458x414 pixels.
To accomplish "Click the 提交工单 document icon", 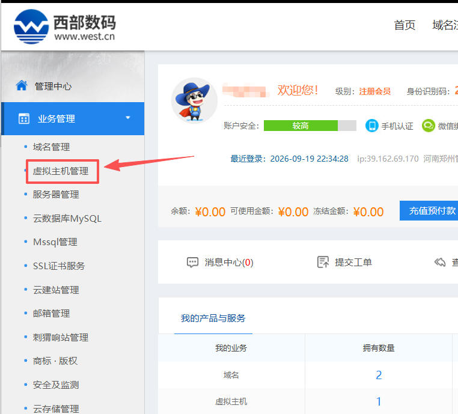I will [323, 262].
